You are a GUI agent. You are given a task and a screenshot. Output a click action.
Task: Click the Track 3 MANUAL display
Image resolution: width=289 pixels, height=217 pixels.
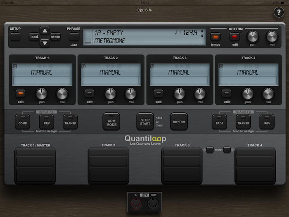point(180,74)
